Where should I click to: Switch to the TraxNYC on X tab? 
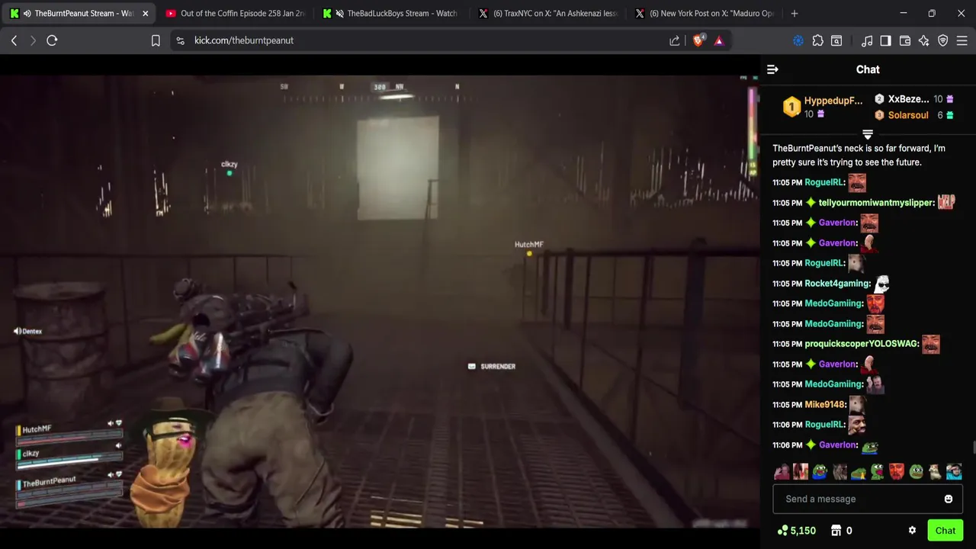pyautogui.click(x=549, y=14)
